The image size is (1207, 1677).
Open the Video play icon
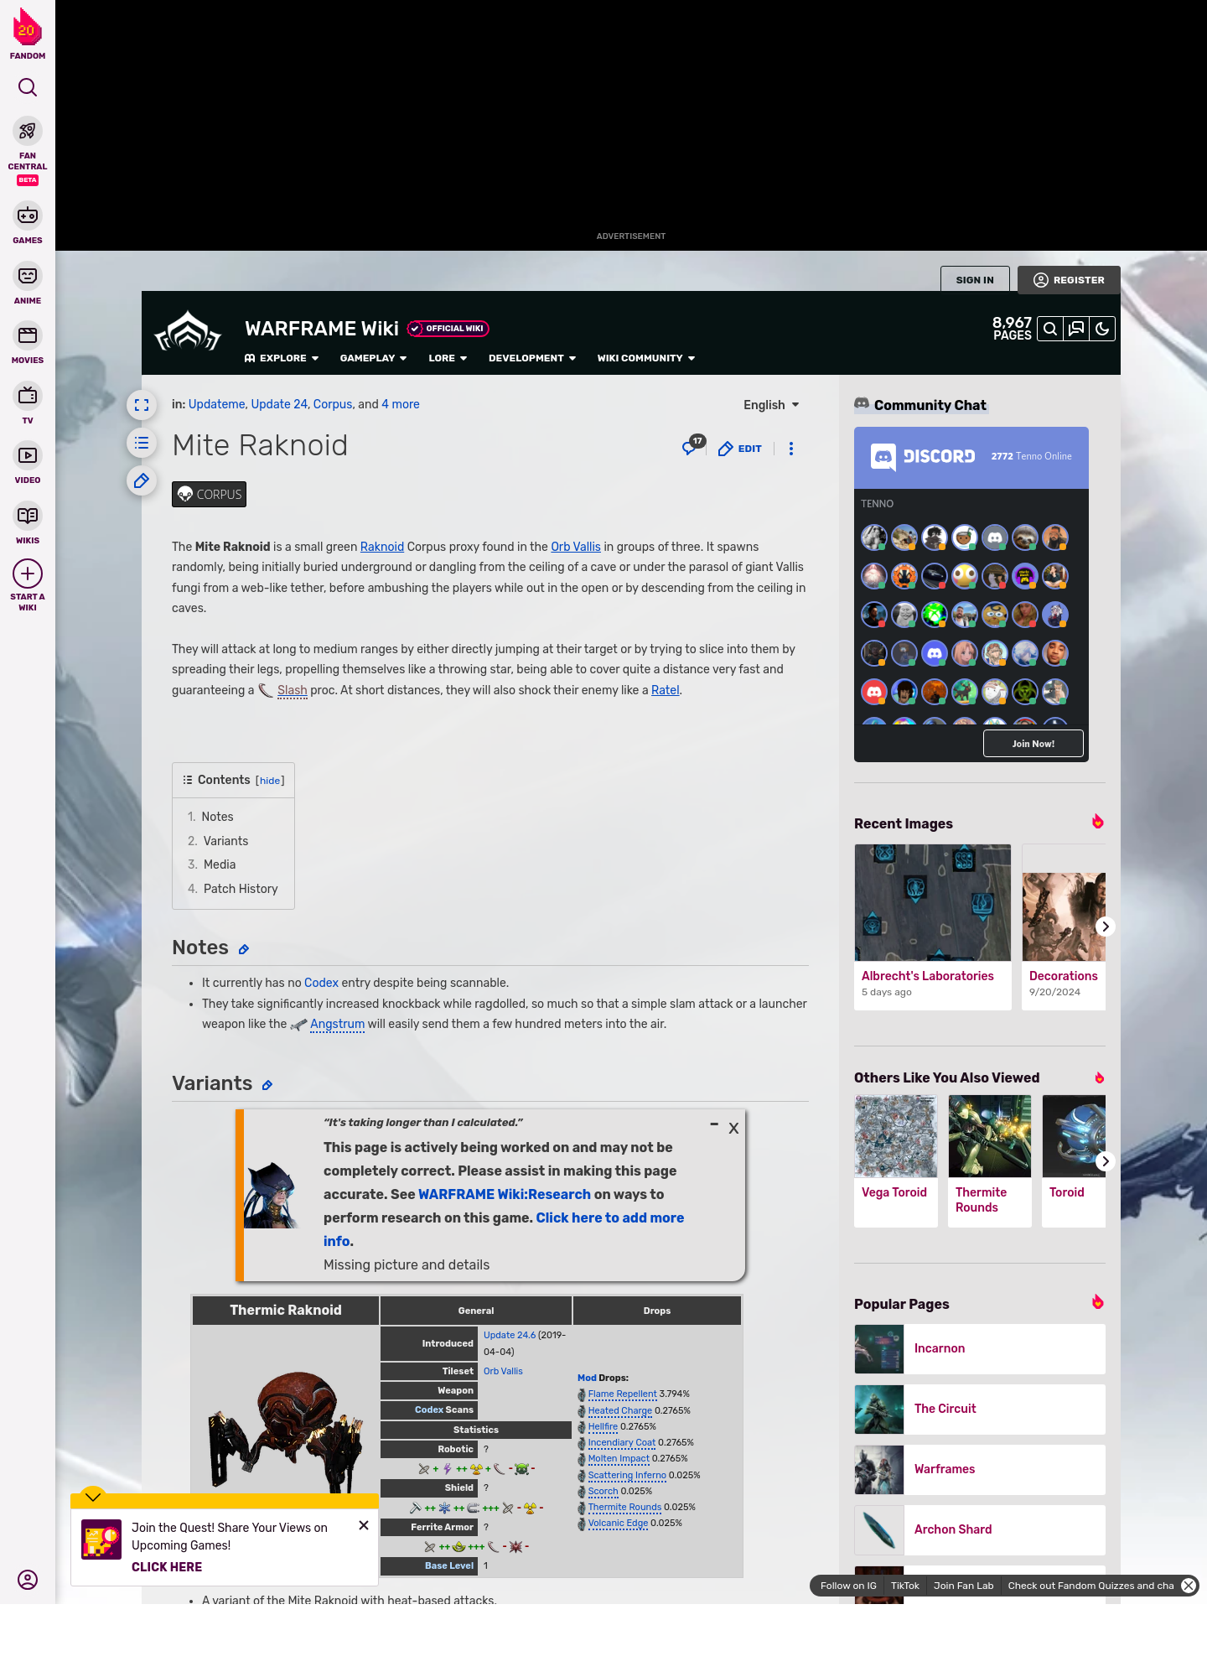[x=28, y=455]
